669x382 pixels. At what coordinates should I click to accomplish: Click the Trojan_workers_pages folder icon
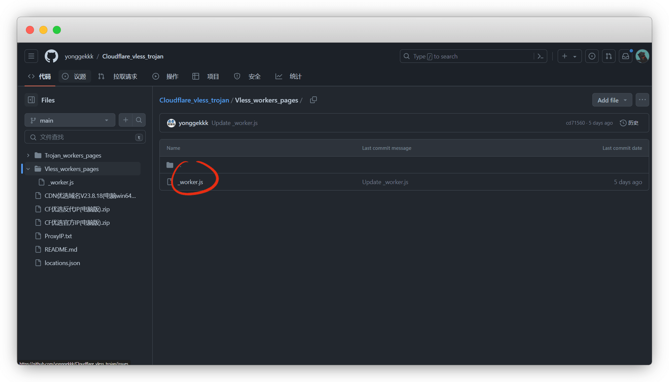pyautogui.click(x=38, y=155)
